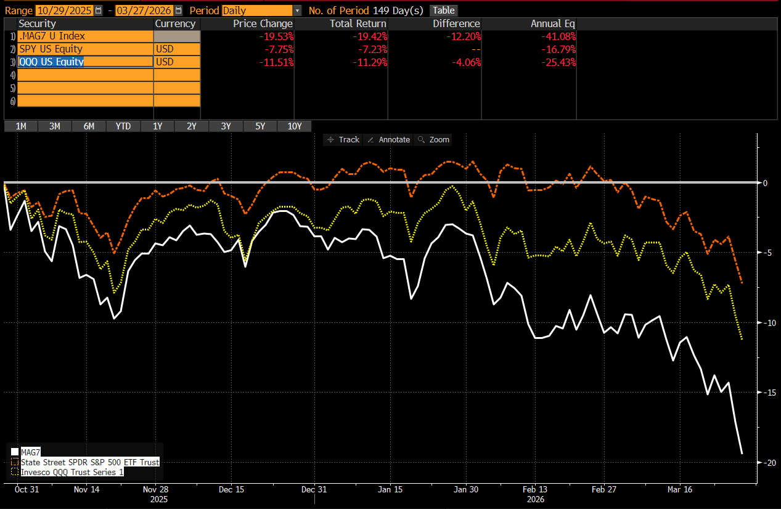
Task: Select the 1Y range button
Action: (x=157, y=126)
